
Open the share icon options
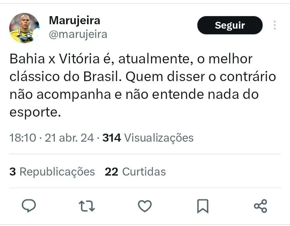pyautogui.click(x=261, y=206)
